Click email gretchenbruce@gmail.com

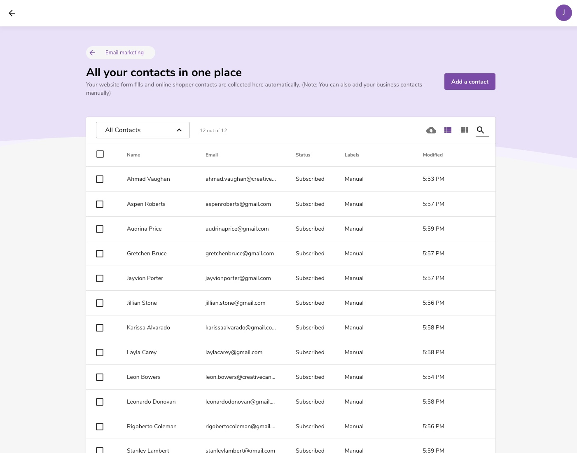[x=240, y=253]
